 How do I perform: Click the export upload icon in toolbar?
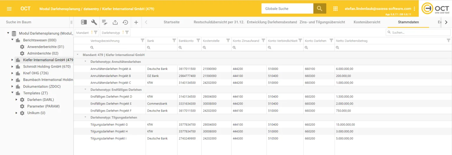pos(115,22)
